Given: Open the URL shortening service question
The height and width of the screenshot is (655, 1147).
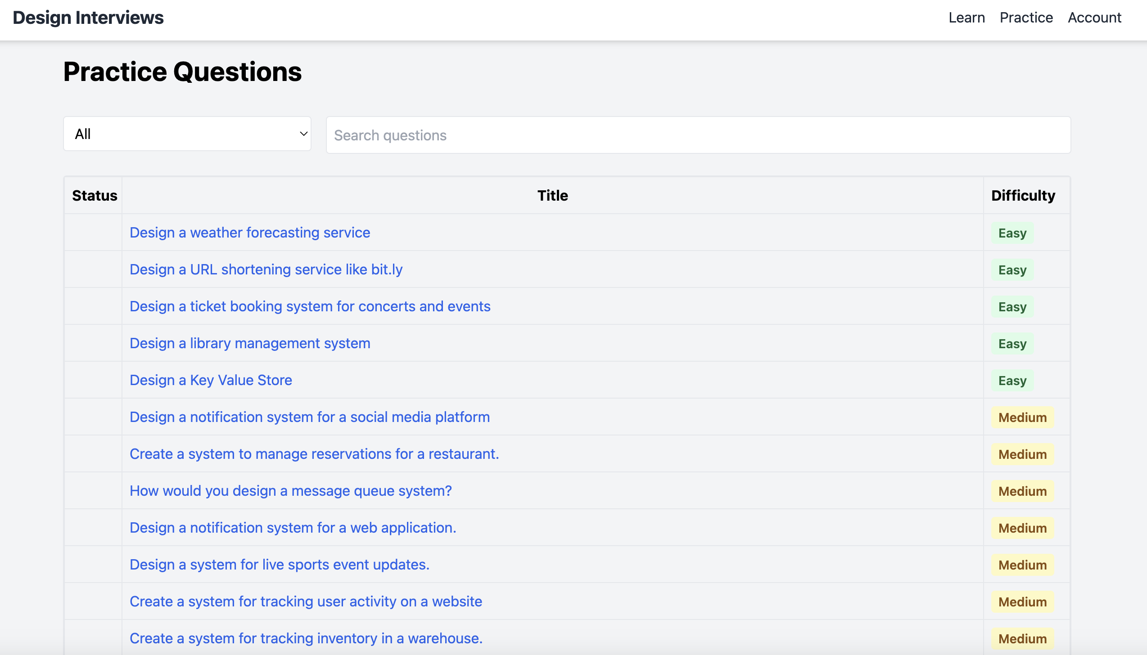Looking at the screenshot, I should 266,269.
